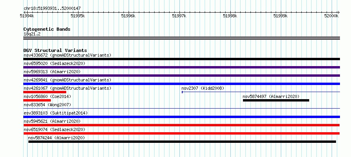Select the blue nsv4269841 variant bar

coord(181,84)
